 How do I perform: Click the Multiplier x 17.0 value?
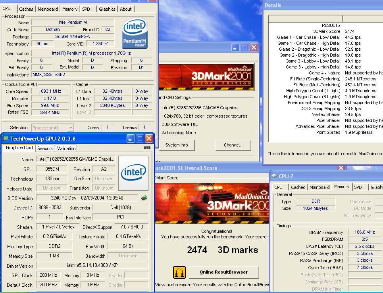[50, 99]
